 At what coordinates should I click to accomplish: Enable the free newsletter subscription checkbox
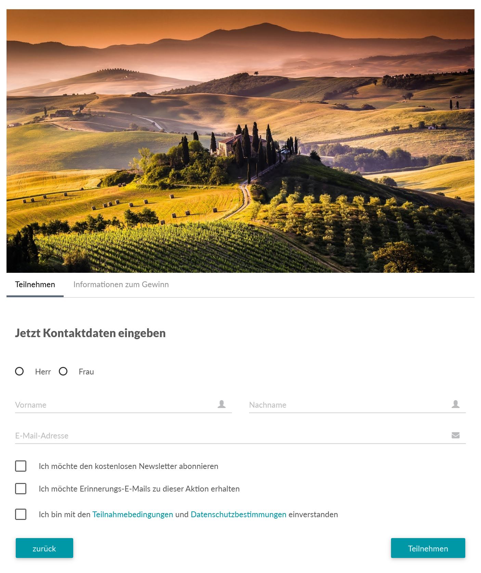[x=21, y=466]
